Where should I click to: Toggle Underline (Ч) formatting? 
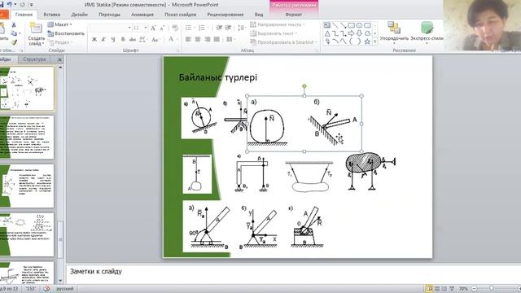(x=113, y=40)
